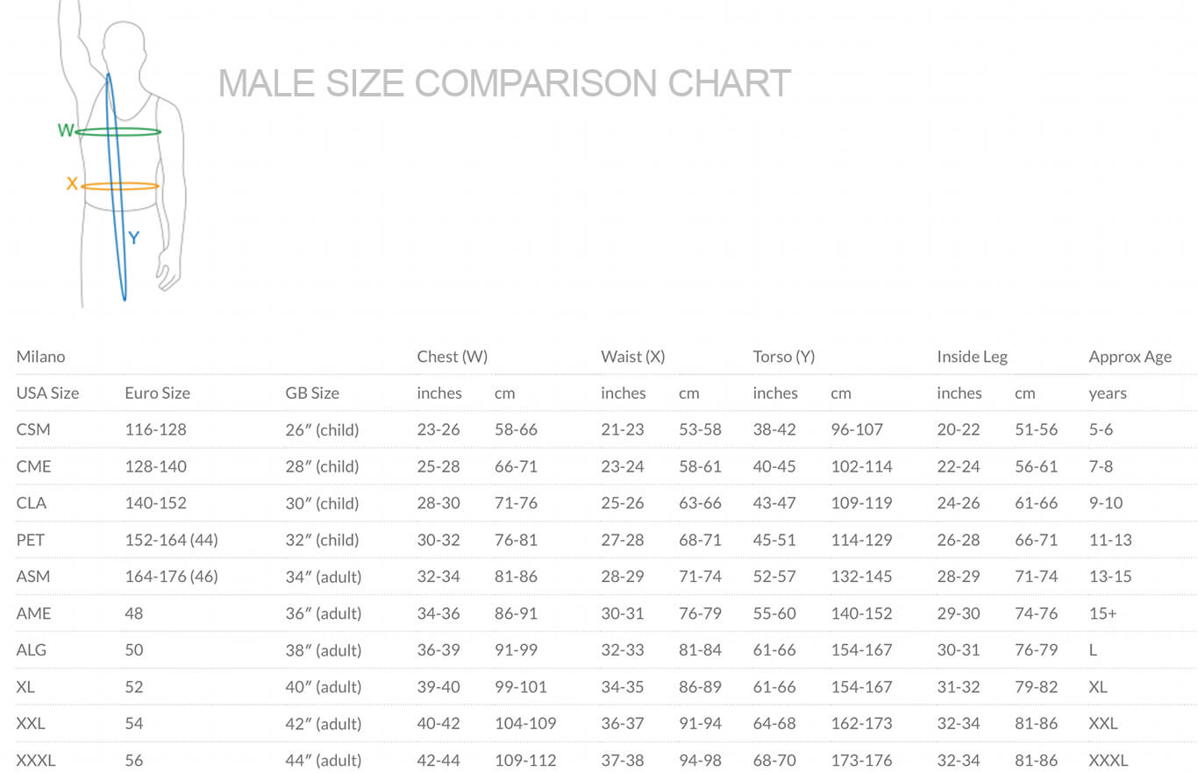Click the blue Y torso label
Screen dimensions: 1198x773
[x=133, y=238]
